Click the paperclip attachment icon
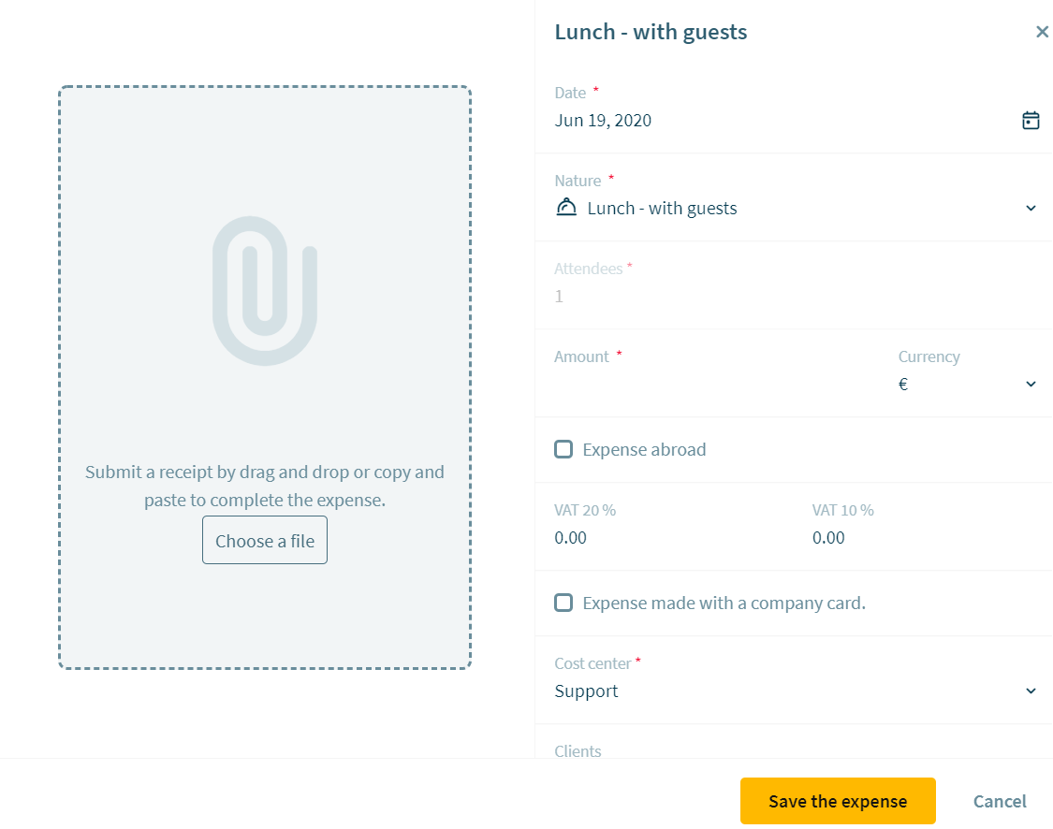Viewport: 1053px width, 829px height. [x=265, y=291]
